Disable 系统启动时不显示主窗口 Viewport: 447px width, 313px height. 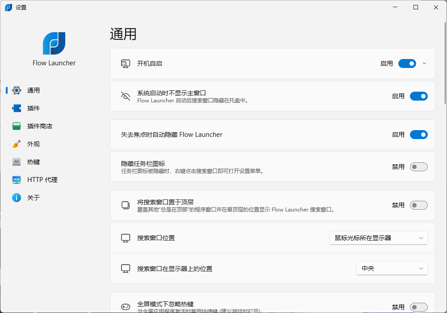click(418, 96)
